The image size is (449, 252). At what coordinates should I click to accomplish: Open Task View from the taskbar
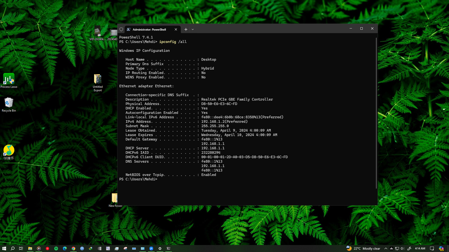pyautogui.click(x=21, y=248)
